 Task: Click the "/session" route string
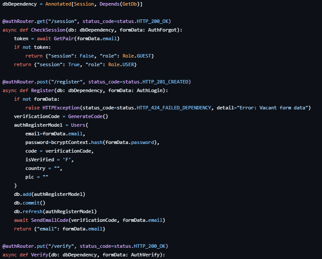click(62, 21)
